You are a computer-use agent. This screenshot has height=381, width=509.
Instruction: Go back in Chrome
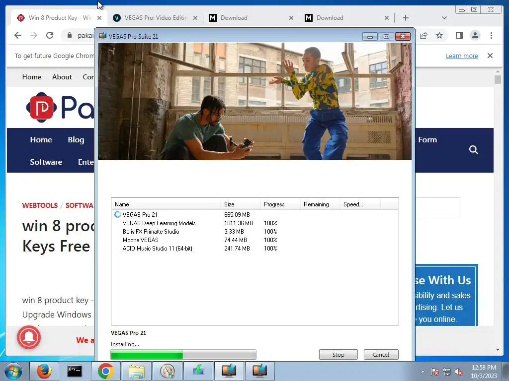coord(18,35)
